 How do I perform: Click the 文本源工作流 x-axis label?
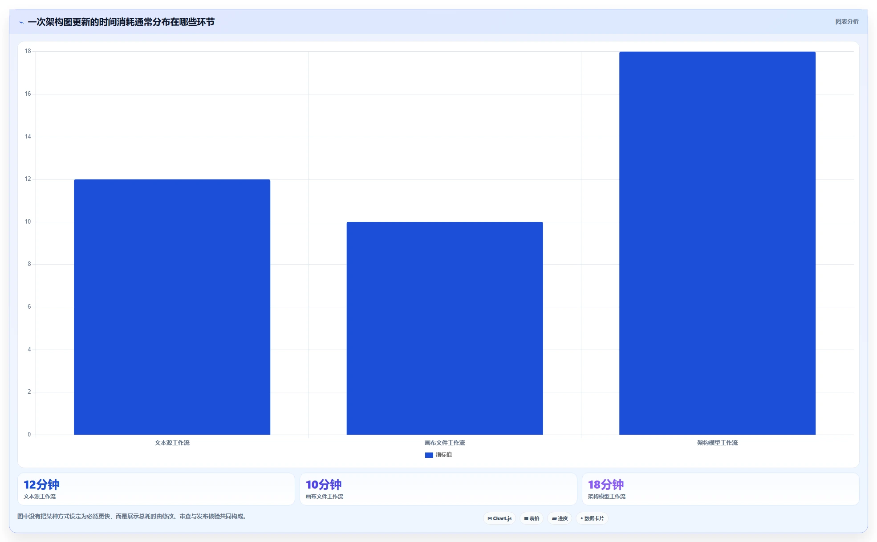click(x=172, y=443)
